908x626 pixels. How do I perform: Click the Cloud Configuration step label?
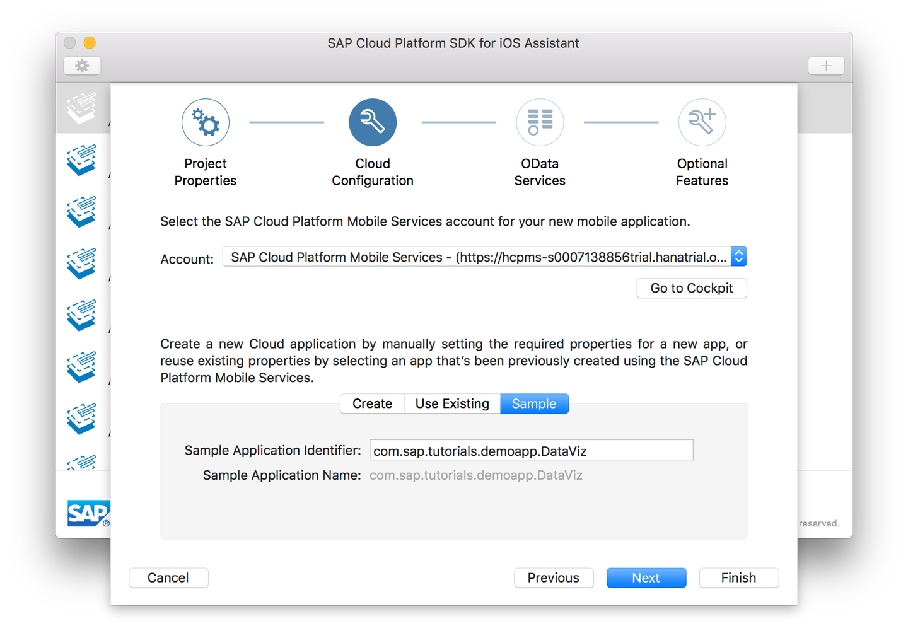pyautogui.click(x=373, y=172)
